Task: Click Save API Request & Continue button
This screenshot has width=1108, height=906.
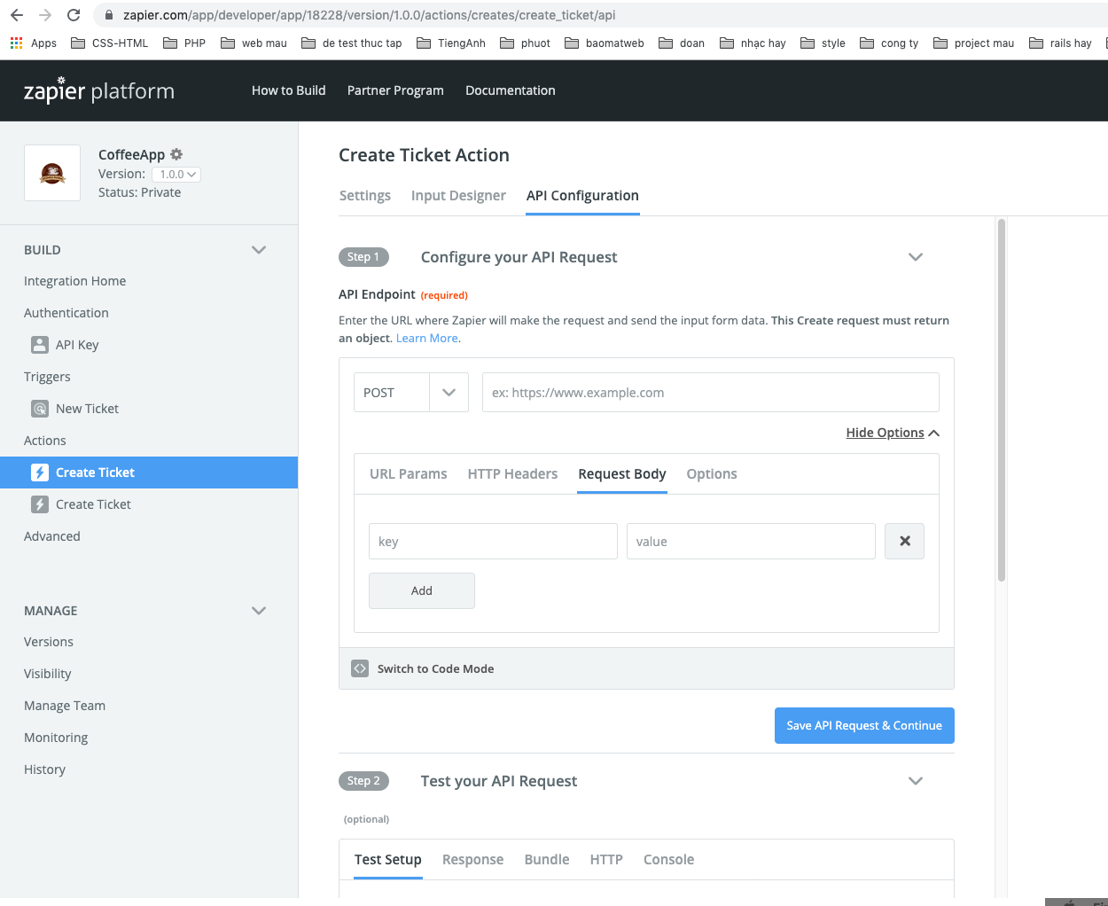Action: 864,725
